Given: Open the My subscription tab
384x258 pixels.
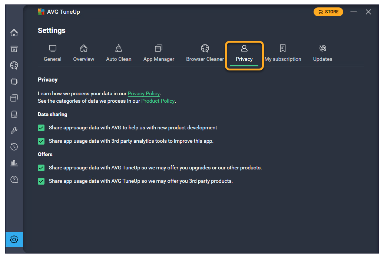Looking at the screenshot, I should click(x=283, y=53).
